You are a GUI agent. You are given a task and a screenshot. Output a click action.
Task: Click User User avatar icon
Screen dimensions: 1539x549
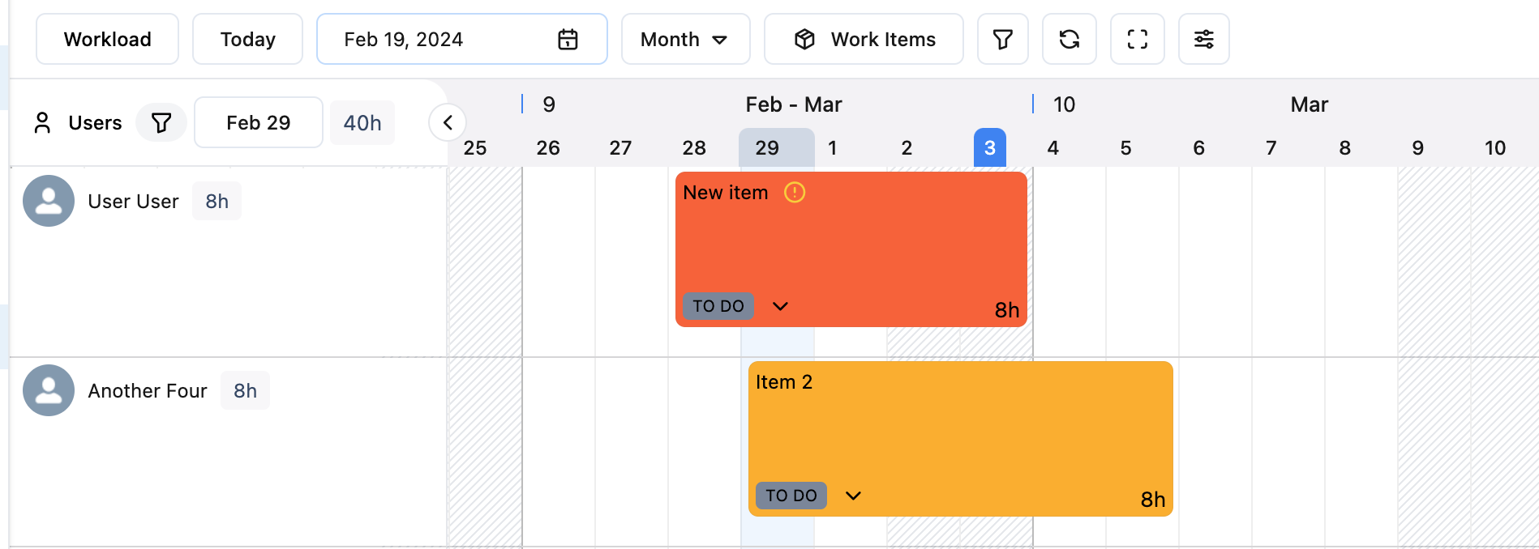pyautogui.click(x=49, y=201)
